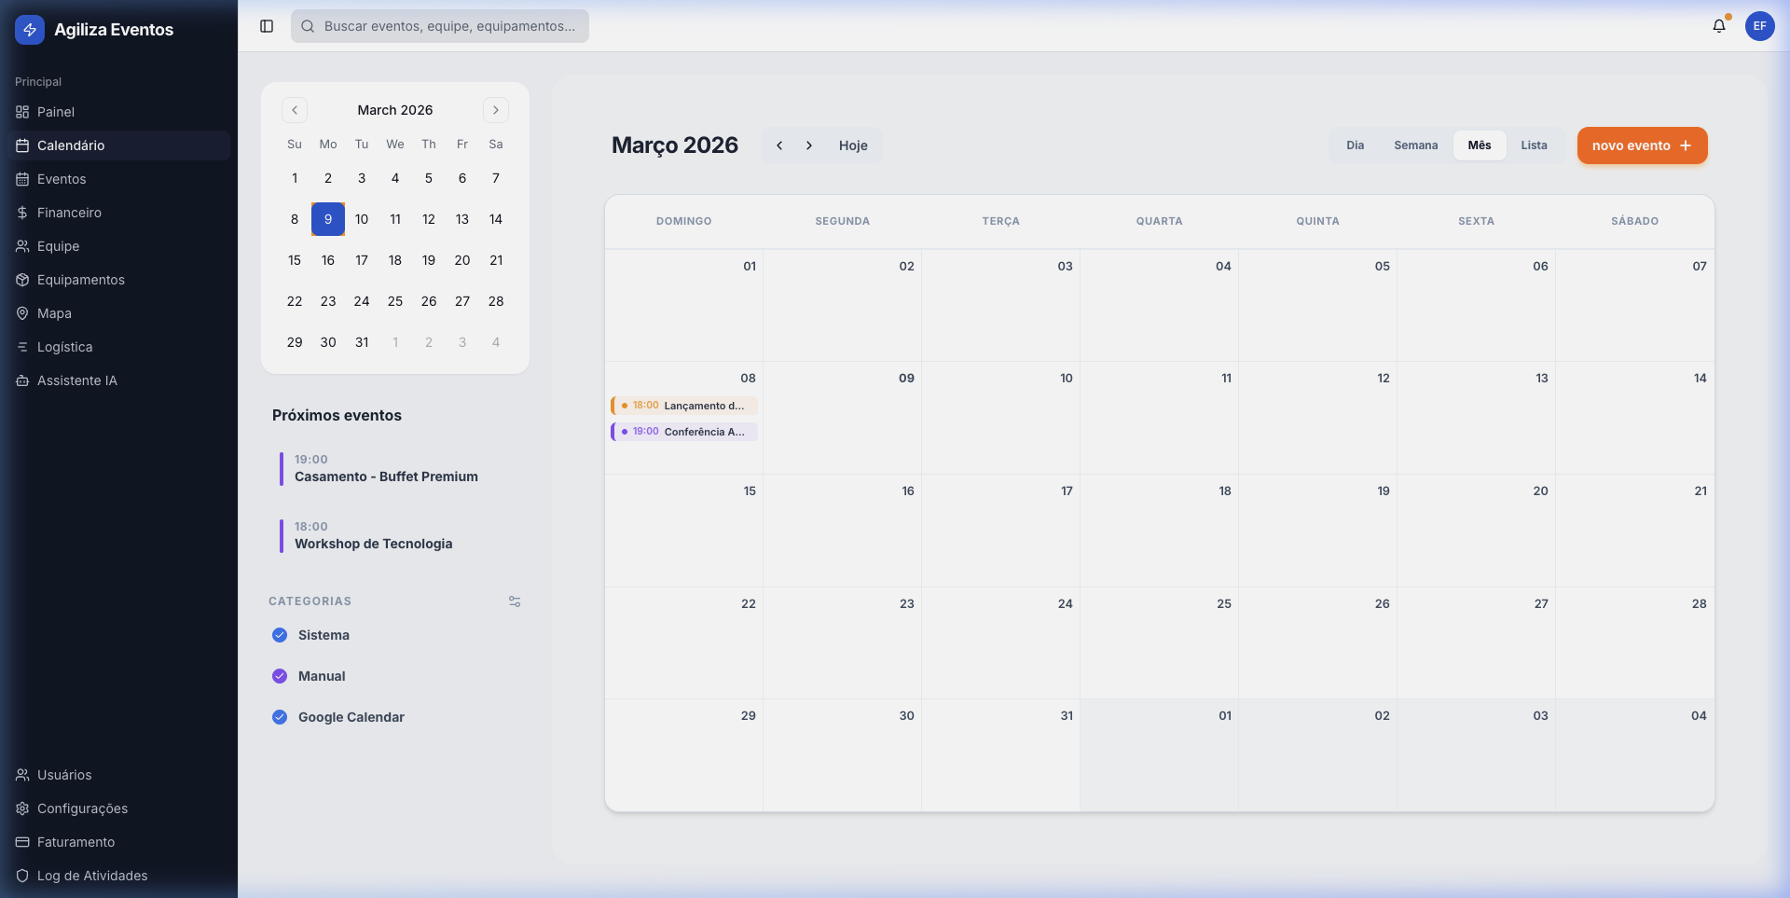Select the Mapa icon

coord(22,313)
